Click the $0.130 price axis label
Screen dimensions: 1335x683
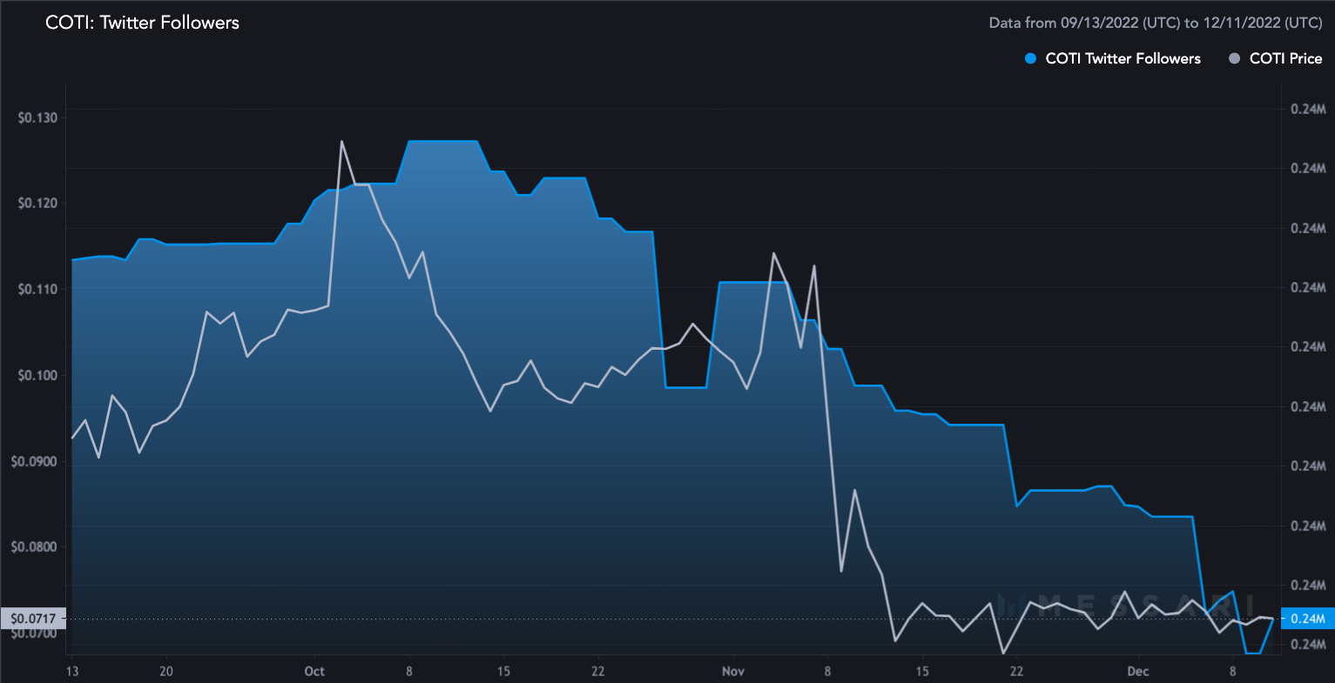pos(37,117)
